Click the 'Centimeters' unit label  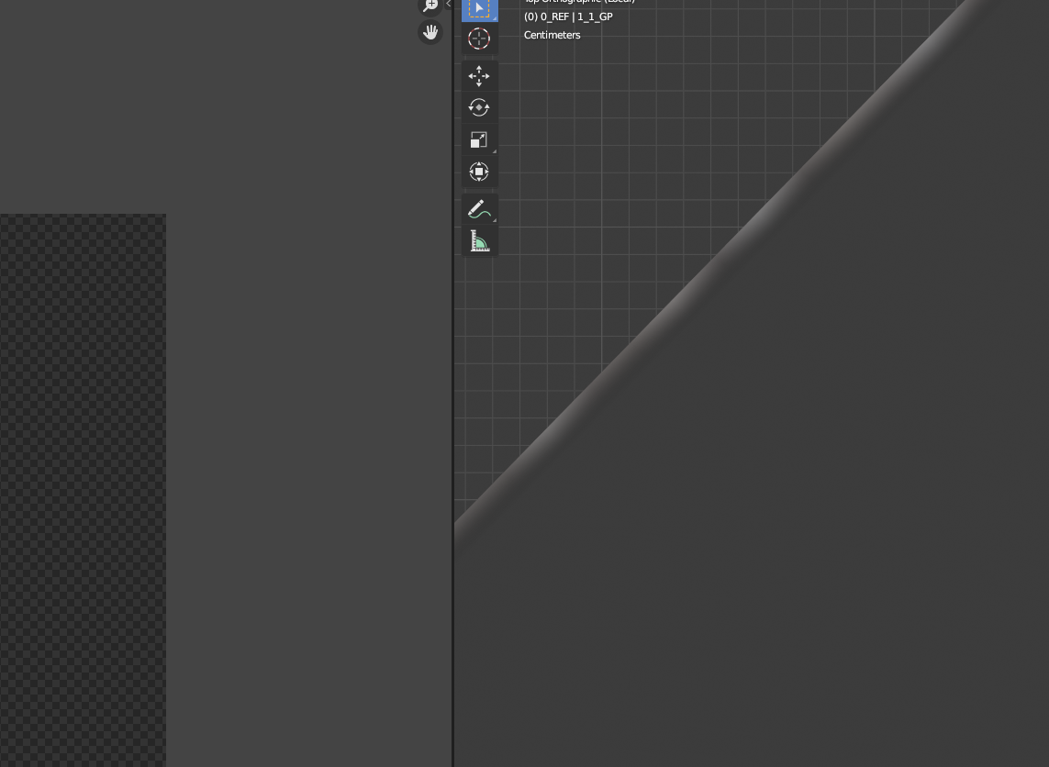pos(552,35)
